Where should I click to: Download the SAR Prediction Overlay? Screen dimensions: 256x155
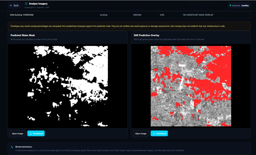tap(159, 133)
